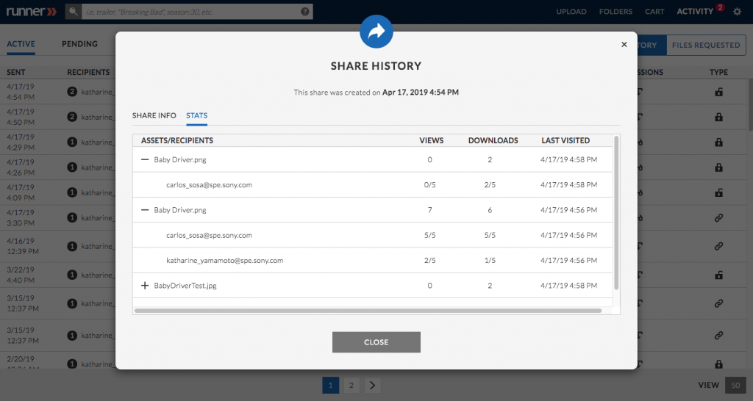Close the Share History dialog with the X
The image size is (753, 401).
624,45
